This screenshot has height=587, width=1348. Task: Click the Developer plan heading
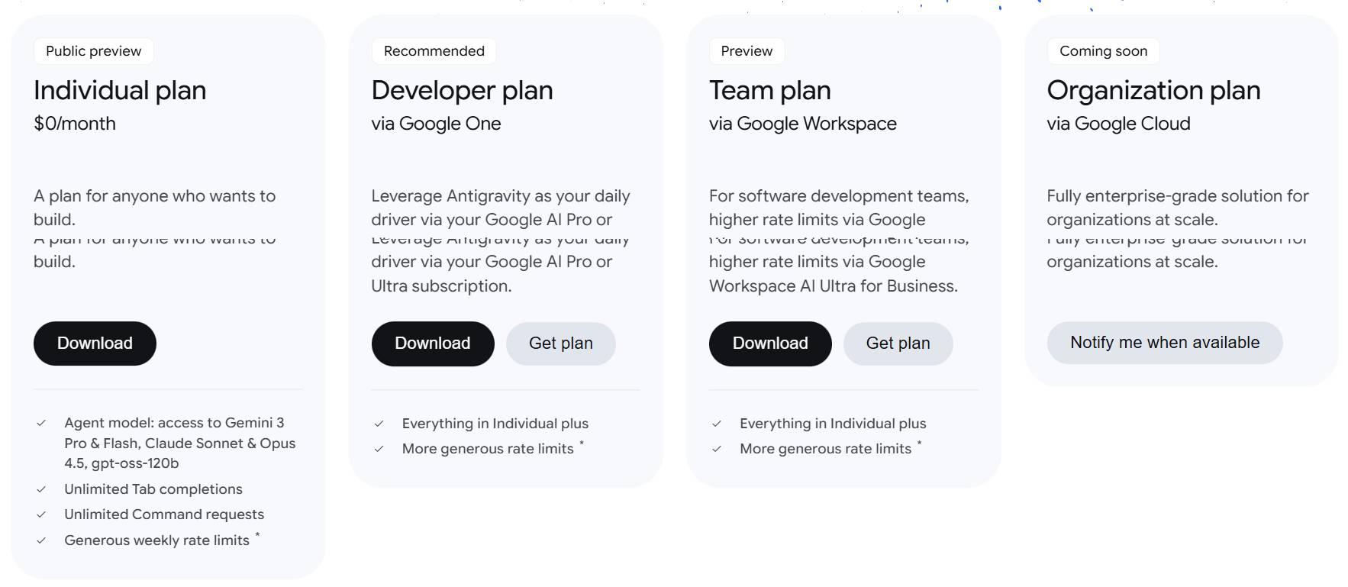pyautogui.click(x=462, y=90)
